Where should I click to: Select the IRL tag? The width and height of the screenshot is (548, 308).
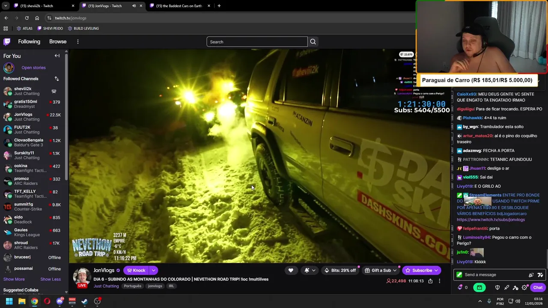pos(171,286)
